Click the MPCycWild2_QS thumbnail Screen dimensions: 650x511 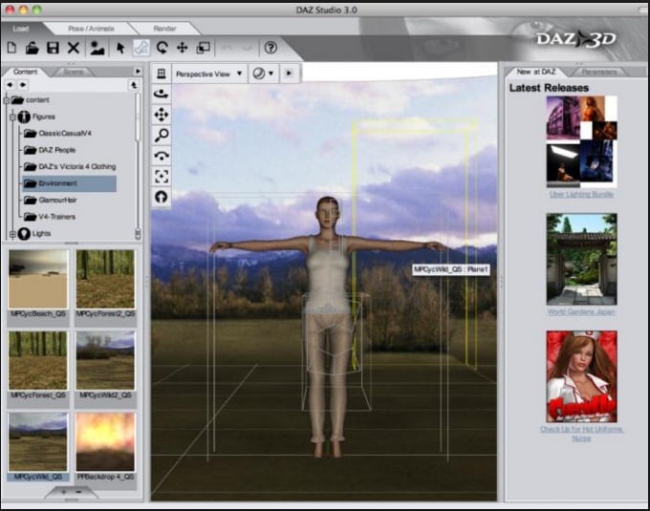click(x=105, y=360)
